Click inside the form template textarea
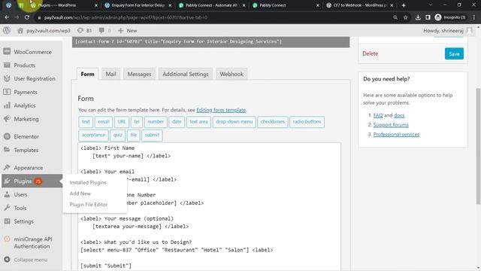This screenshot has height=271, width=481. [x=209, y=206]
